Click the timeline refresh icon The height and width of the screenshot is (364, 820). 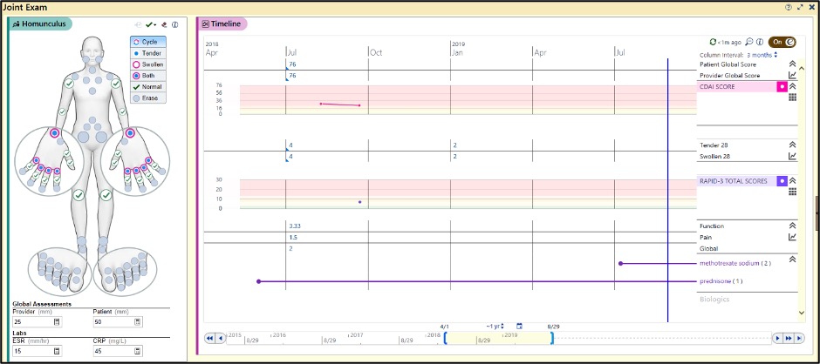(713, 42)
